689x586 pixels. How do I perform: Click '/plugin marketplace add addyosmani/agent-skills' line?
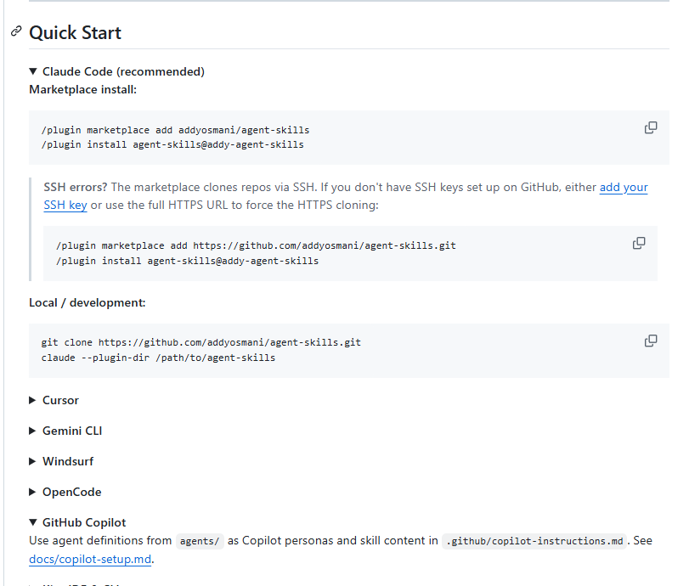(175, 130)
